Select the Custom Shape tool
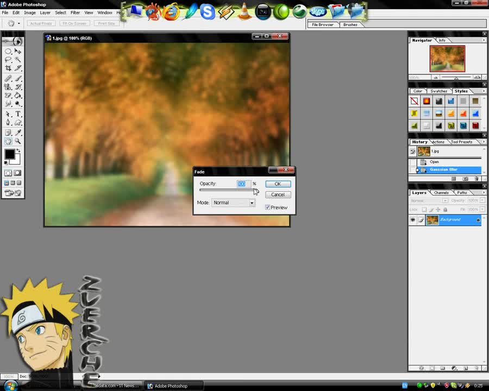This screenshot has height=391, width=489. pyautogui.click(x=18, y=123)
